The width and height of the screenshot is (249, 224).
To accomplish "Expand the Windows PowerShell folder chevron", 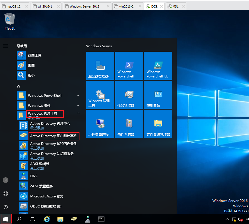I will point(78,95).
